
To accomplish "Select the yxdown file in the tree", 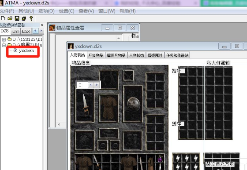I will click(26, 51).
